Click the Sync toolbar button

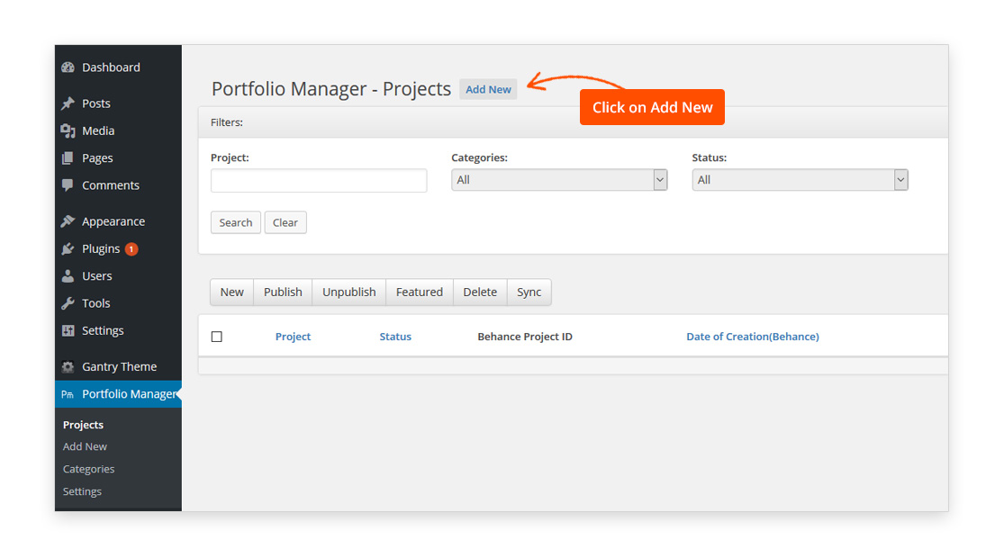[529, 292]
